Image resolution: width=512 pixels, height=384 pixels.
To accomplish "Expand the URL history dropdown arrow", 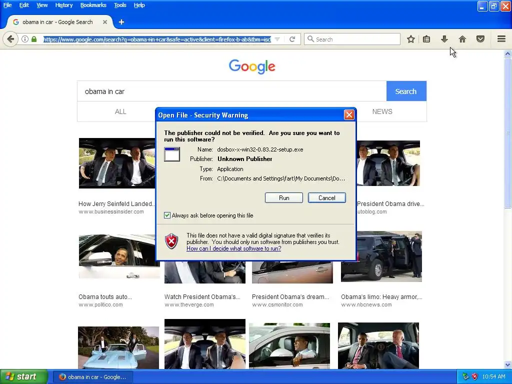I will pos(277,39).
